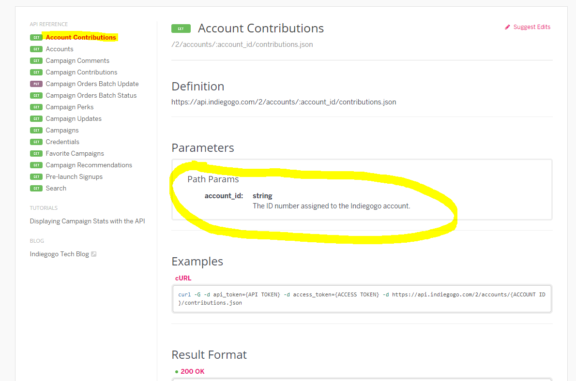
Task: Open the Accounts API reference page
Action: (x=60, y=49)
